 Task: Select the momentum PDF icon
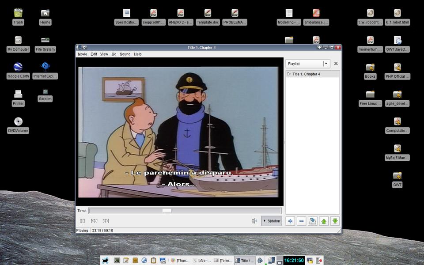[x=370, y=44]
